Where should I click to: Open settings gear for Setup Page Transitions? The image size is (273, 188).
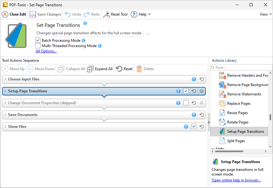pos(201,91)
